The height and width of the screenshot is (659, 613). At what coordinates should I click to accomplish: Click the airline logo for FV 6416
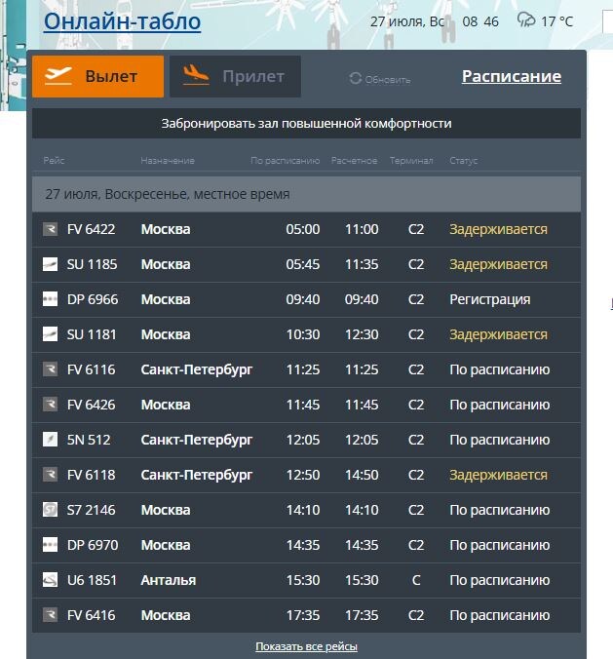tap(50, 615)
